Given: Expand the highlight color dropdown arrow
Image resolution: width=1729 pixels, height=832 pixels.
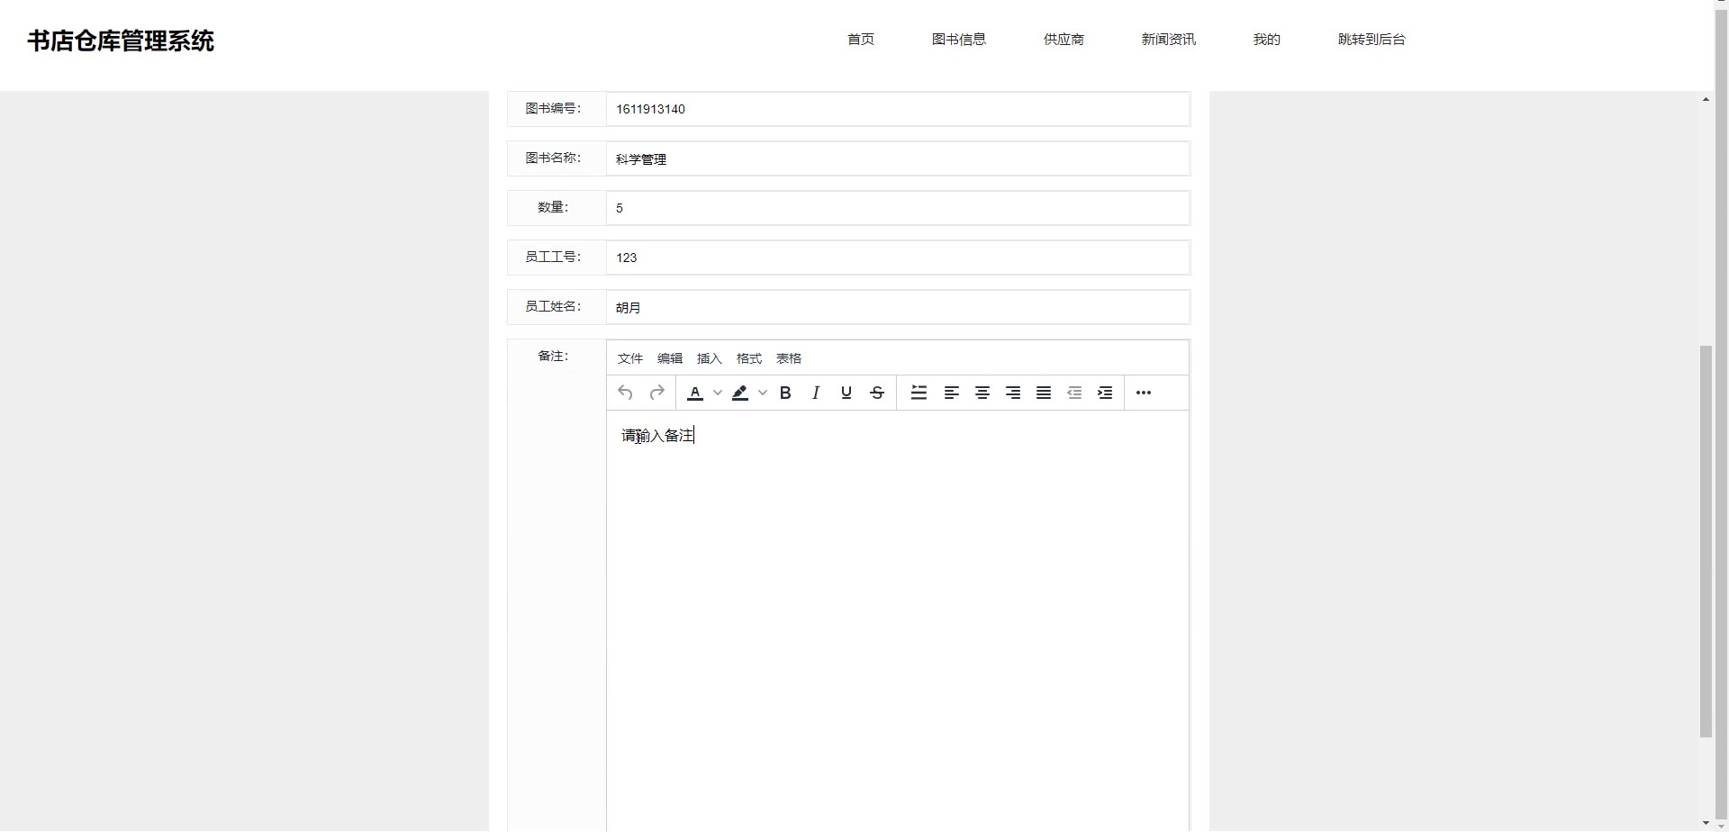Looking at the screenshot, I should [x=763, y=393].
